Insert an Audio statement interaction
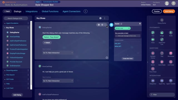 point(170,33)
